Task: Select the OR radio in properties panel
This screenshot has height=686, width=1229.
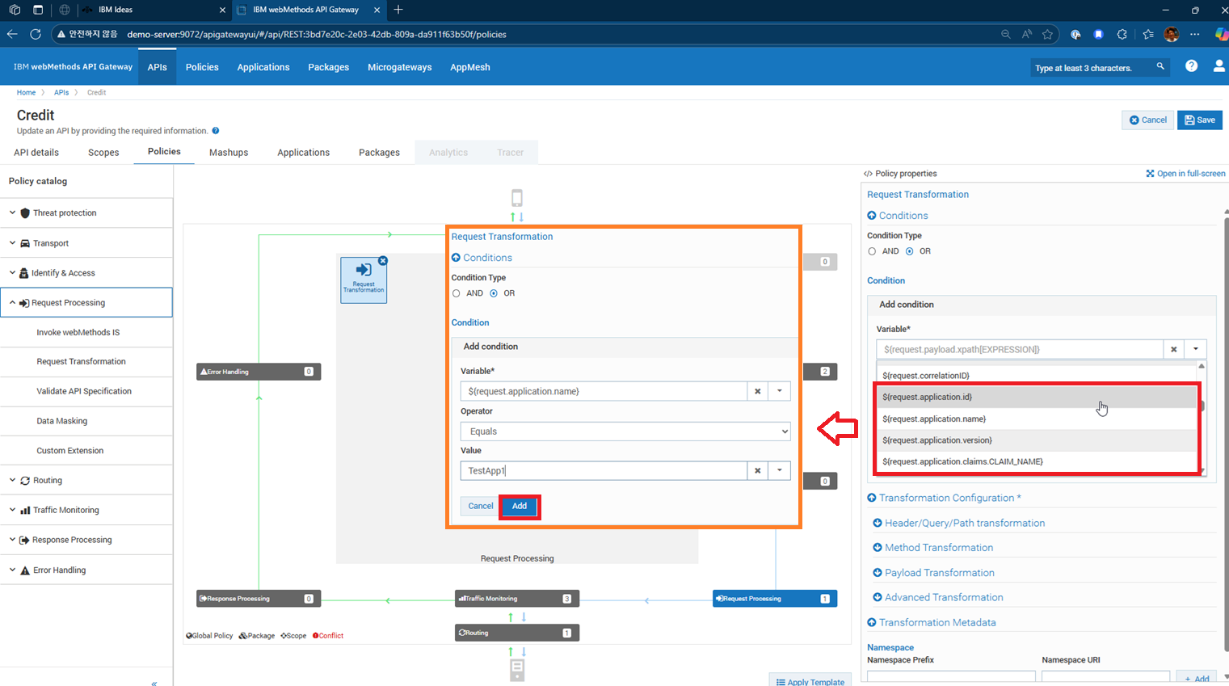Action: [910, 251]
